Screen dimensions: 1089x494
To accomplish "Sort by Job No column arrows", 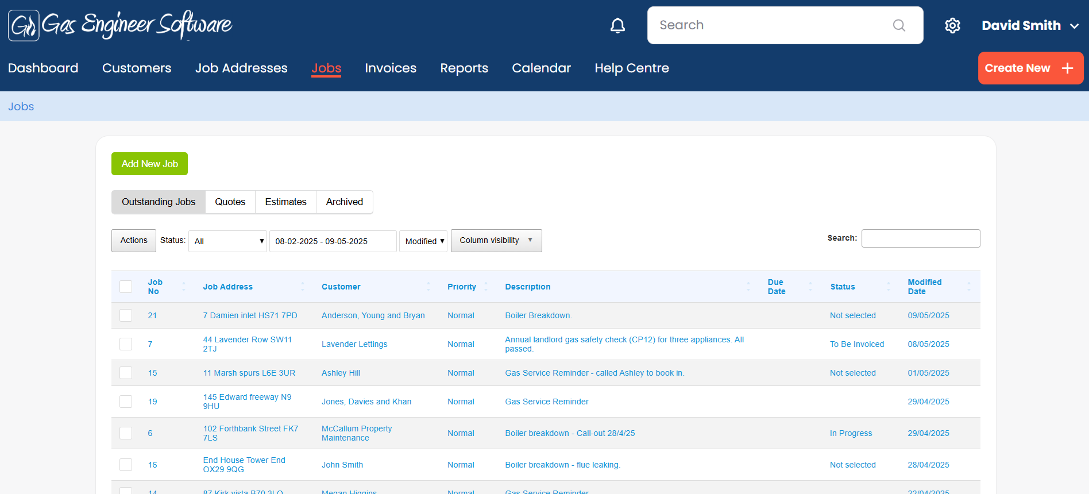I will [x=184, y=287].
